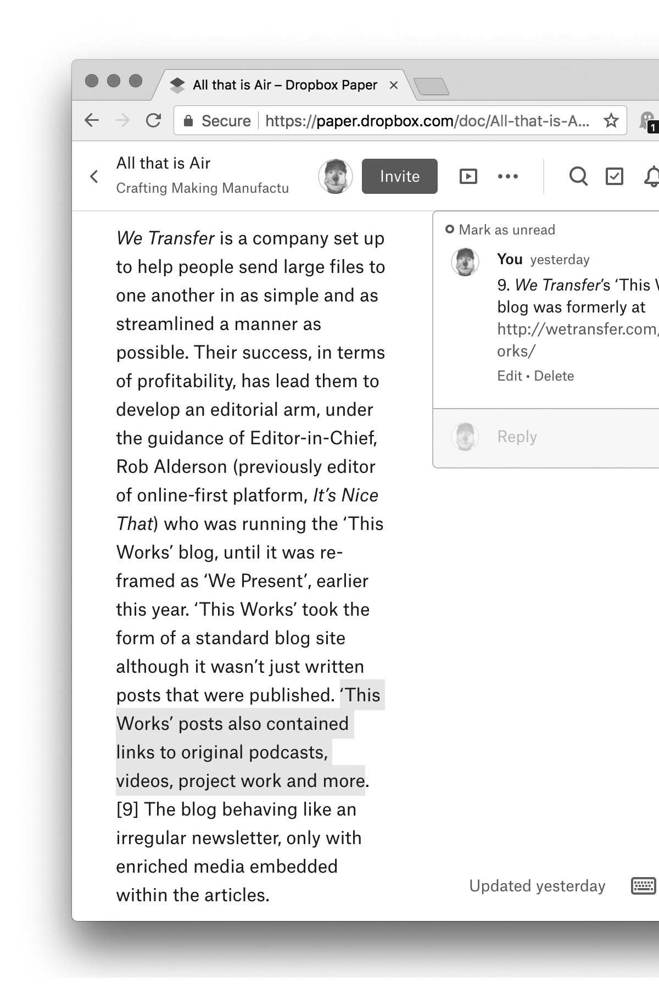The image size is (659, 988).
Task: Go back using the Paper back chevron
Action: (x=94, y=176)
